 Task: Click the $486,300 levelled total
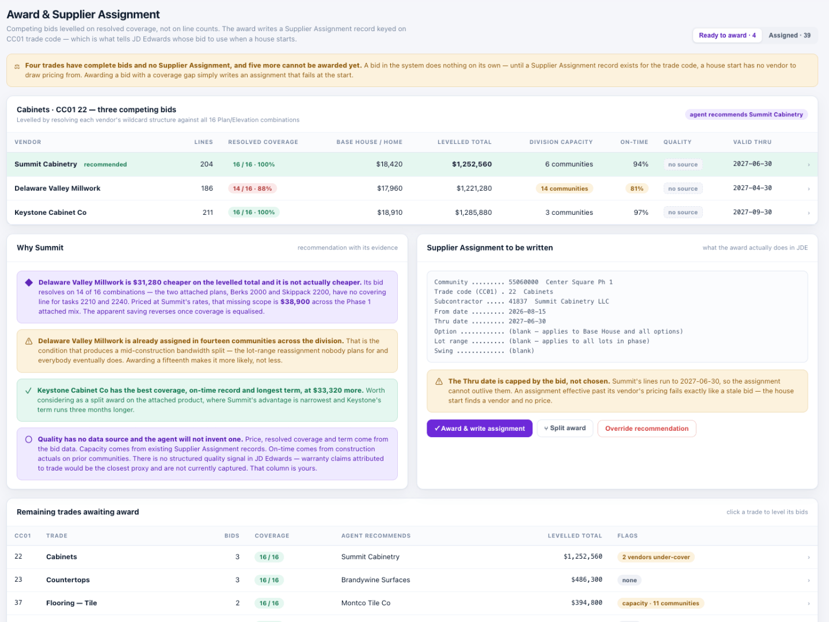pos(587,580)
